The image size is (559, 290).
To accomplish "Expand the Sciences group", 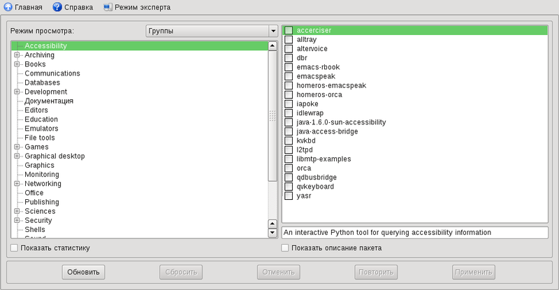I will click(17, 211).
